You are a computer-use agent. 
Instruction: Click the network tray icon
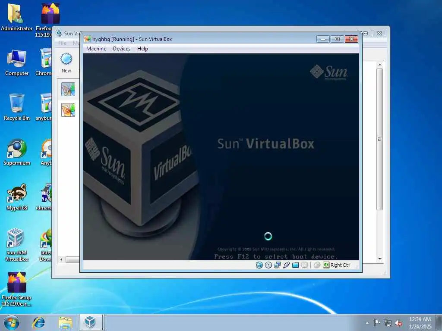388,323
